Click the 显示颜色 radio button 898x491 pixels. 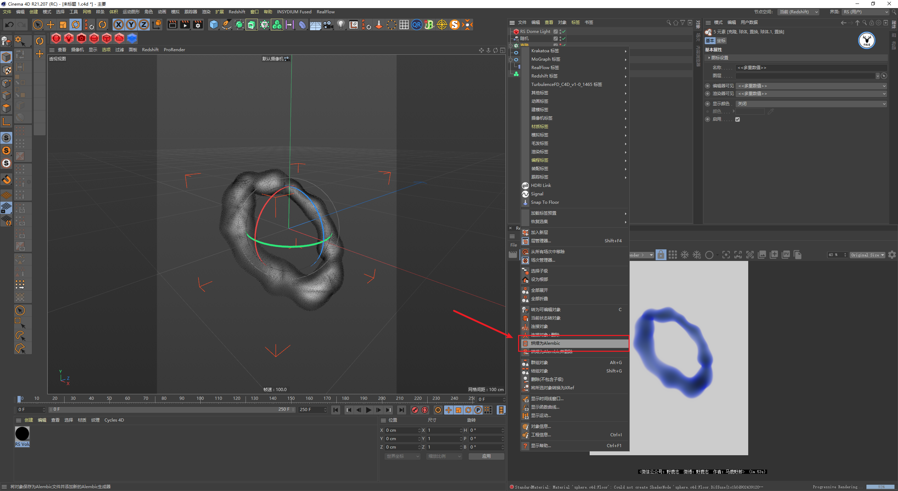tap(708, 104)
